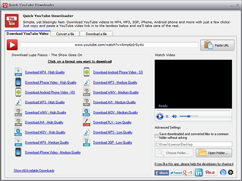
Task: Click the save folder path field
Action: click(x=193, y=144)
